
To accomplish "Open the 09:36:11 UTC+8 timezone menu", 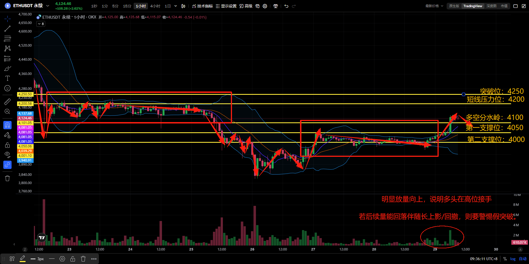I will pos(484,259).
